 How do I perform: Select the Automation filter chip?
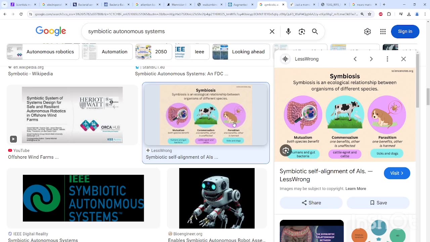[107, 52]
